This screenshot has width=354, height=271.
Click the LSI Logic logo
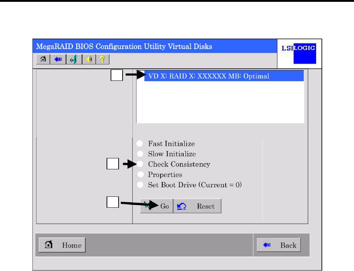(x=299, y=54)
